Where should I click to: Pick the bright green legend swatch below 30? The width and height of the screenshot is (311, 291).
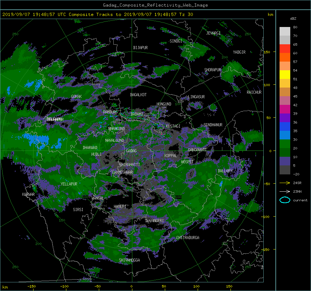(x=285, y=144)
